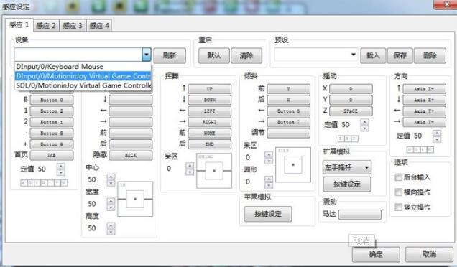The image size is (457, 267).
Task: Adjust the 挥舞 呆区 stepper
Action: [x=190, y=169]
